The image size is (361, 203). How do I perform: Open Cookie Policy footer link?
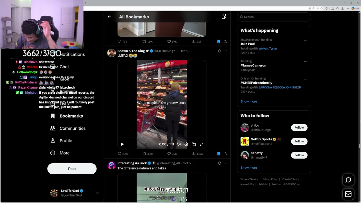289,179
